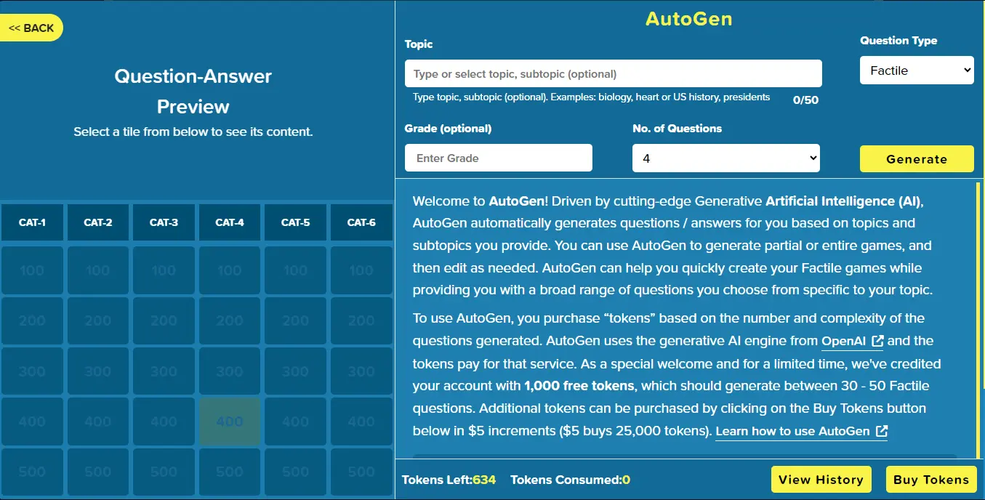Viewport: 985px width, 500px height.
Task: Open the 400 tile under CAT-2
Action: [x=98, y=422]
